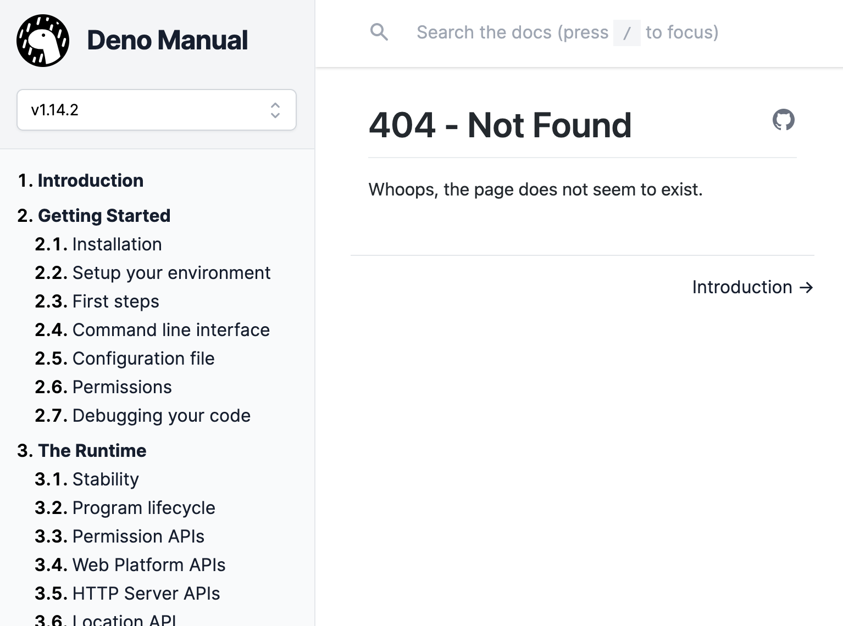The width and height of the screenshot is (843, 626).
Task: Click the search magnifier icon
Action: click(x=379, y=32)
